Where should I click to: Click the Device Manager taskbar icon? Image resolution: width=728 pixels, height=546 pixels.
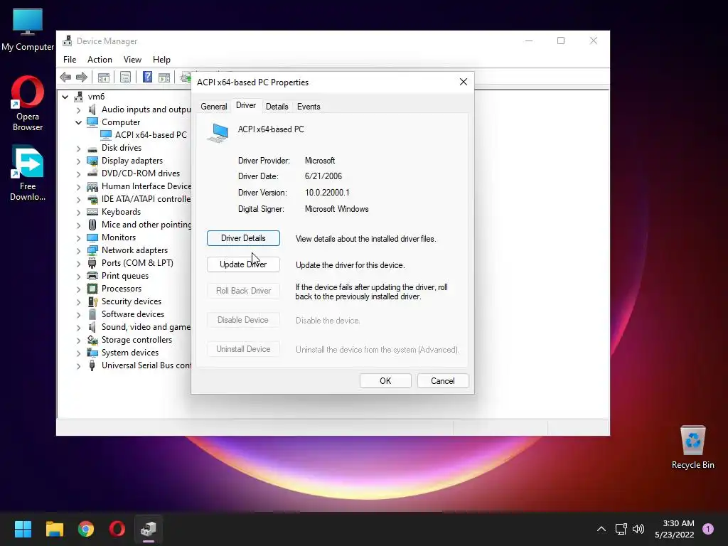pyautogui.click(x=149, y=529)
